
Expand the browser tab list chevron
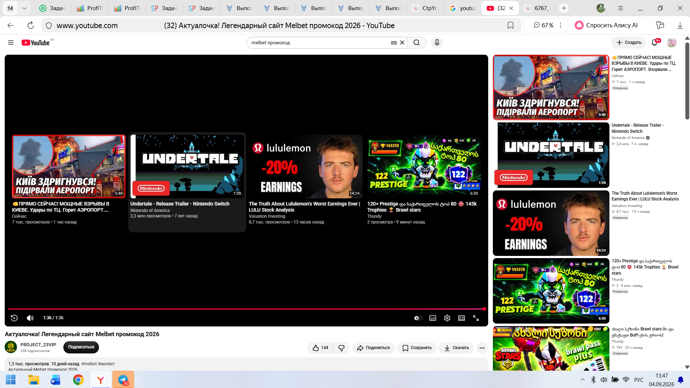tap(24, 8)
